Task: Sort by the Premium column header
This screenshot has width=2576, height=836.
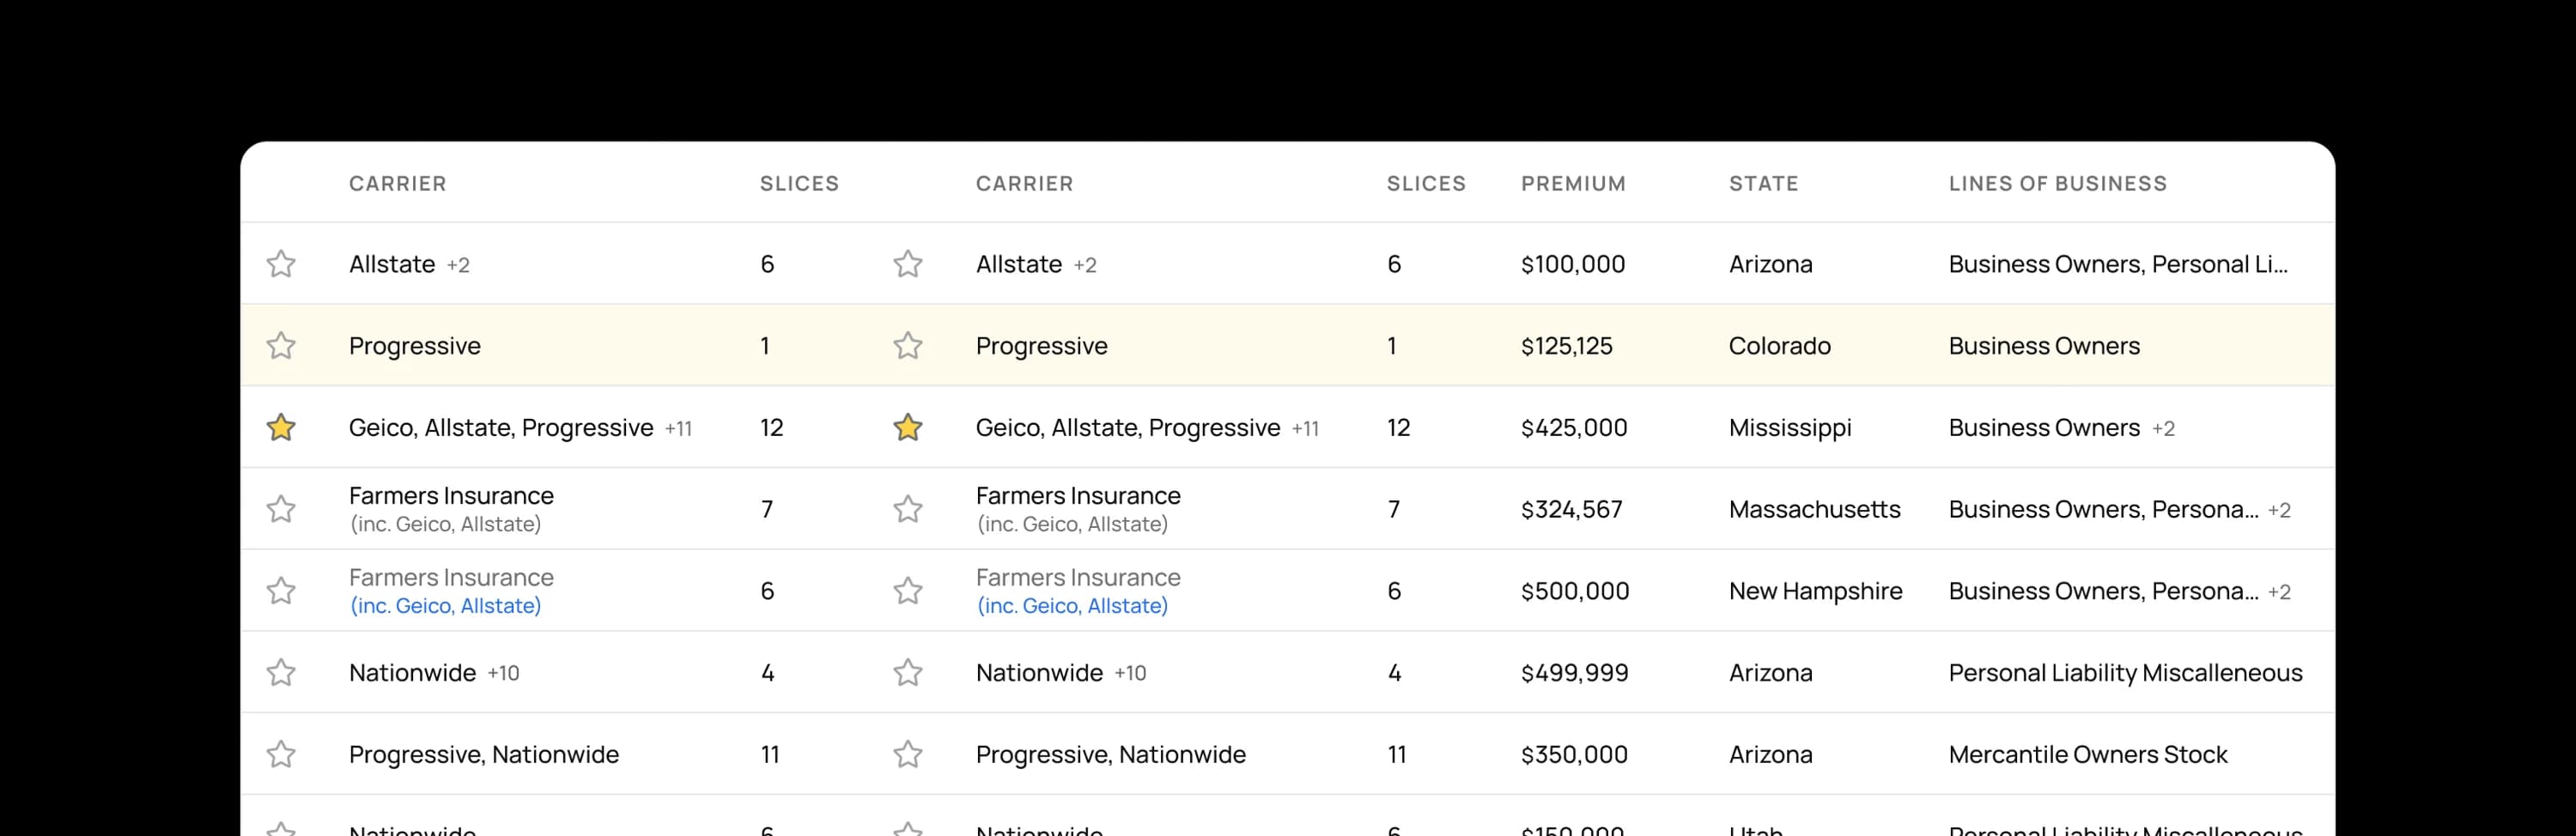Action: pyautogui.click(x=1573, y=184)
